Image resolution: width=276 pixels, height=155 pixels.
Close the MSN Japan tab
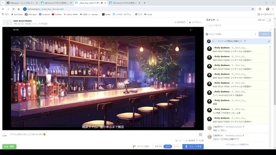[x=37, y=3]
